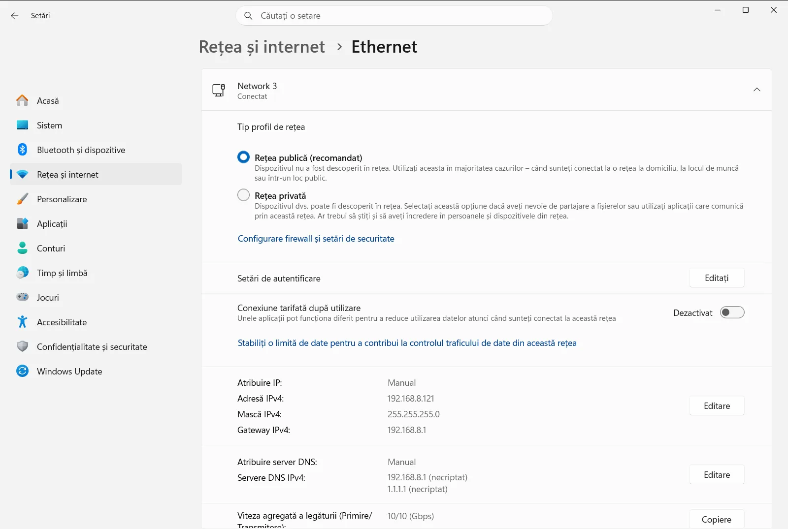The height and width of the screenshot is (529, 788).
Task: Toggle Conexiune tarifată după utilizare switch
Action: 732,312
